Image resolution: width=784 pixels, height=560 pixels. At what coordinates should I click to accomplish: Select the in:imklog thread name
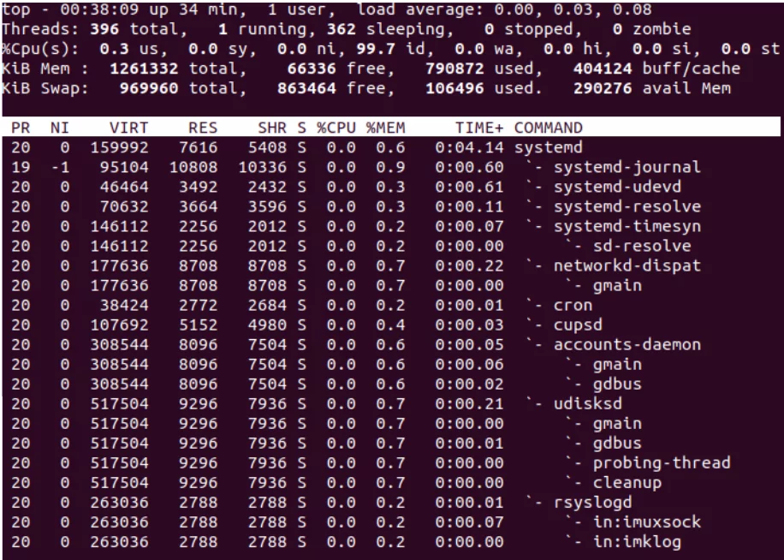point(637,542)
